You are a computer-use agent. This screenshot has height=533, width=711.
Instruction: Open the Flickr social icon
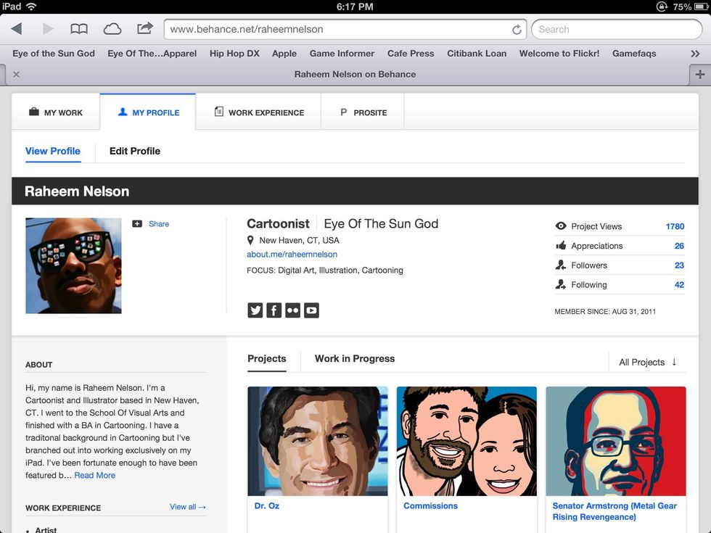click(x=292, y=310)
